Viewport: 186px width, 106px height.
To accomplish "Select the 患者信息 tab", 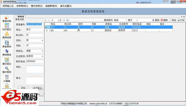I will (21, 17).
